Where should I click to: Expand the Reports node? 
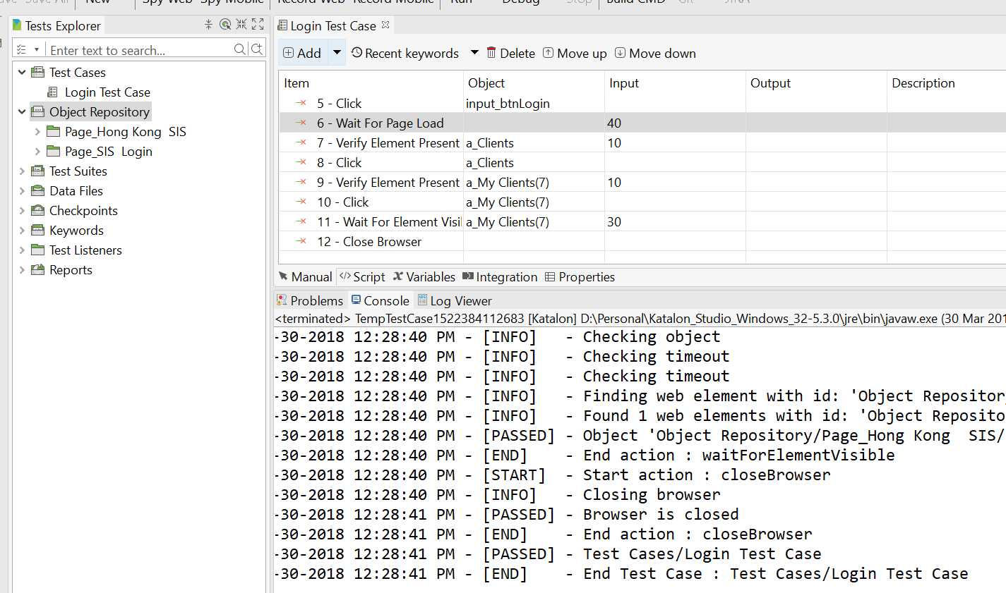(x=22, y=269)
